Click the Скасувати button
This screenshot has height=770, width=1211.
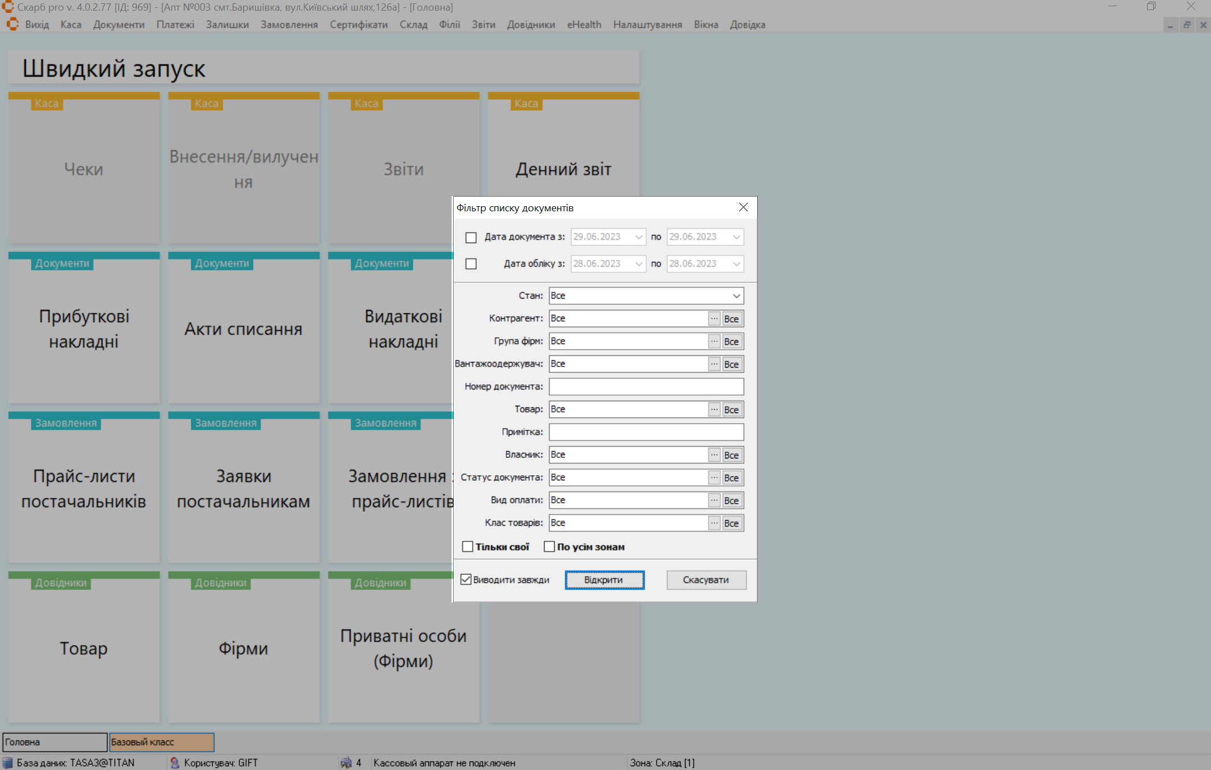(706, 580)
